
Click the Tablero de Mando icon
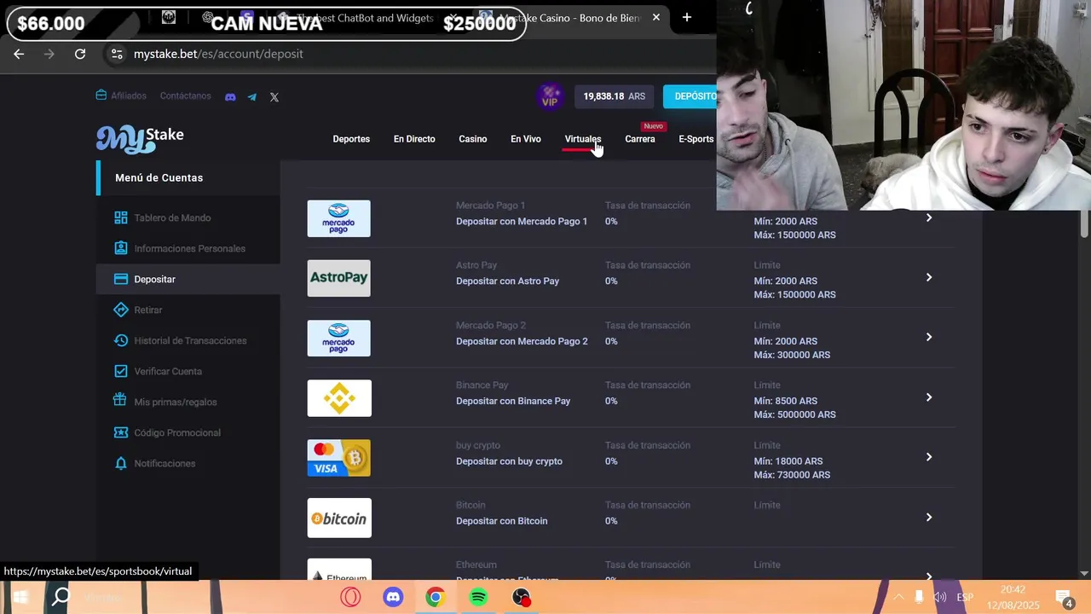(x=120, y=217)
